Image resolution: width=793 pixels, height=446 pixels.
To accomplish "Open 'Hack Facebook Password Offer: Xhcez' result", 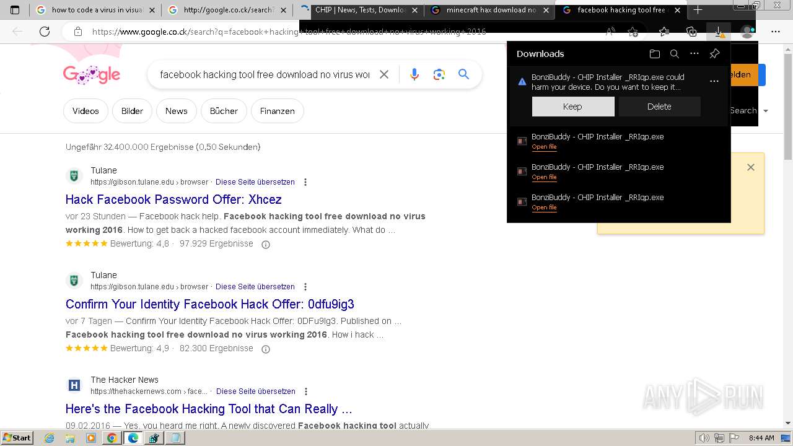I will 173,199.
